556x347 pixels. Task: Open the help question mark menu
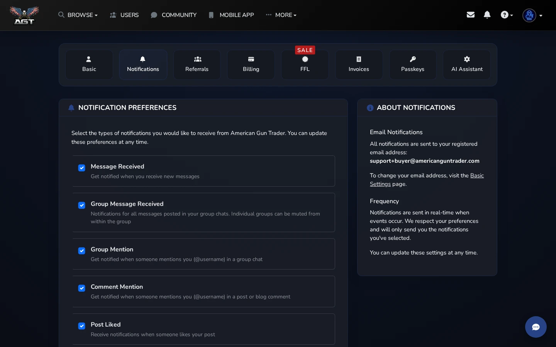coord(507,15)
